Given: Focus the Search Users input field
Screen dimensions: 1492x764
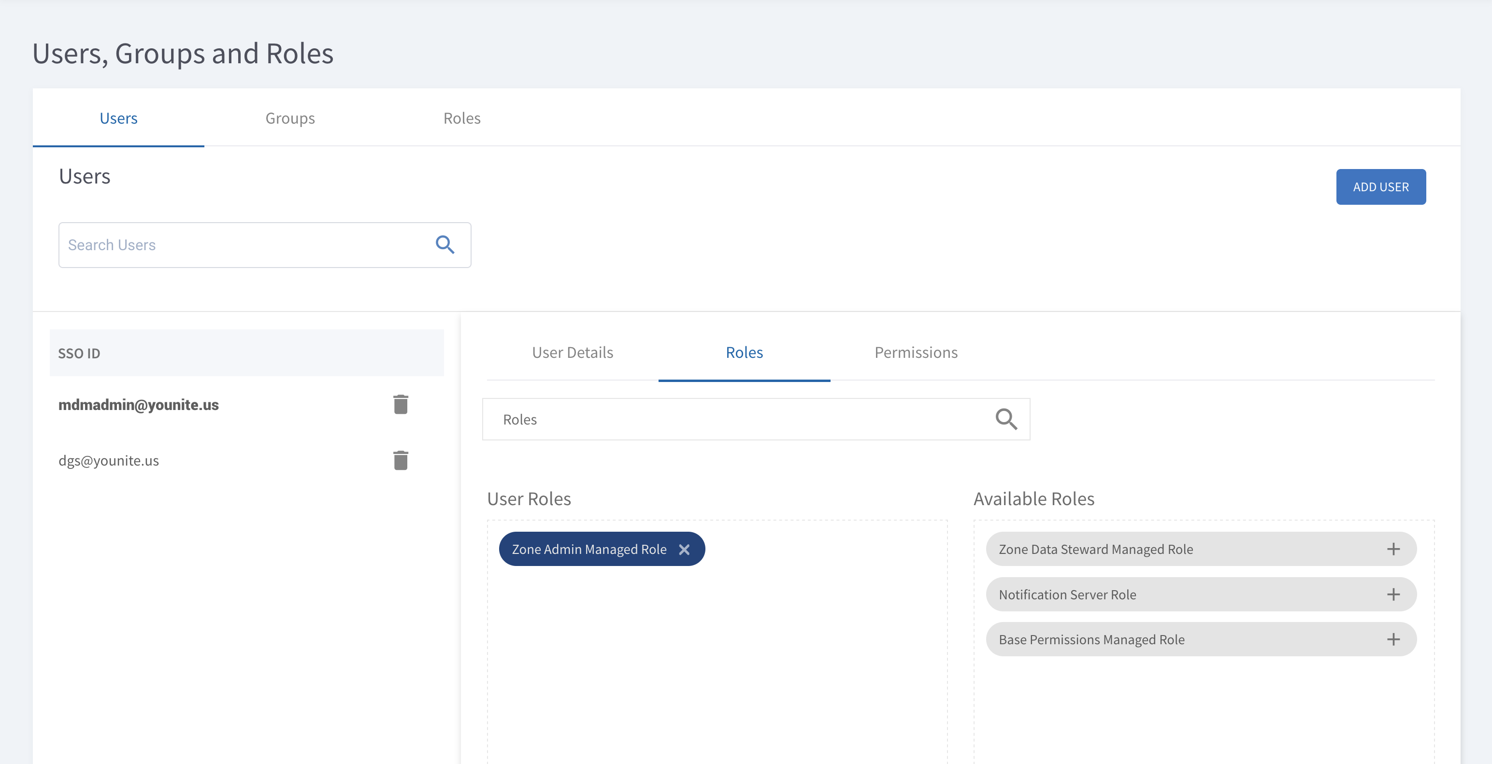Looking at the screenshot, I should (265, 245).
